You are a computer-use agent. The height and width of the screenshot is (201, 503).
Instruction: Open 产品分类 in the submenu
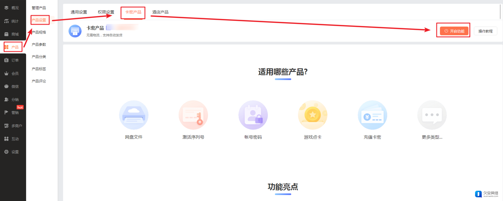pos(39,57)
